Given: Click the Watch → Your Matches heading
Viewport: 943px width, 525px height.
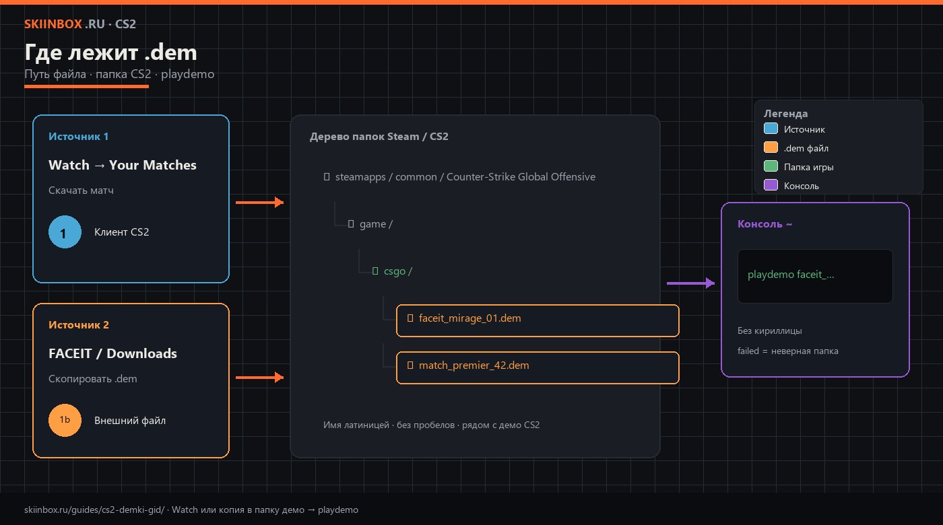Looking at the screenshot, I should [x=123, y=165].
